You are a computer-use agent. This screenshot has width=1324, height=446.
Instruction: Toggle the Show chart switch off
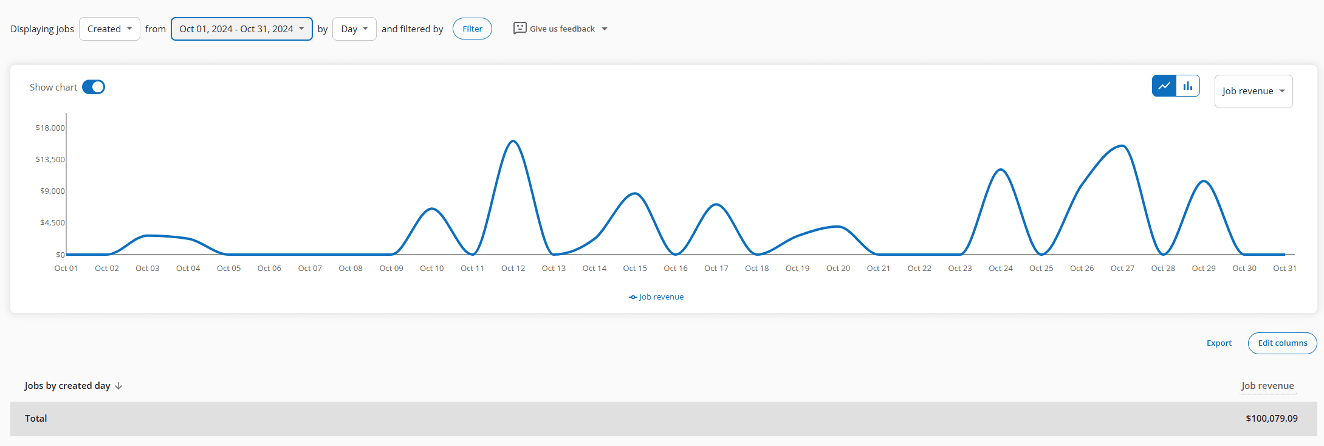pyautogui.click(x=94, y=87)
